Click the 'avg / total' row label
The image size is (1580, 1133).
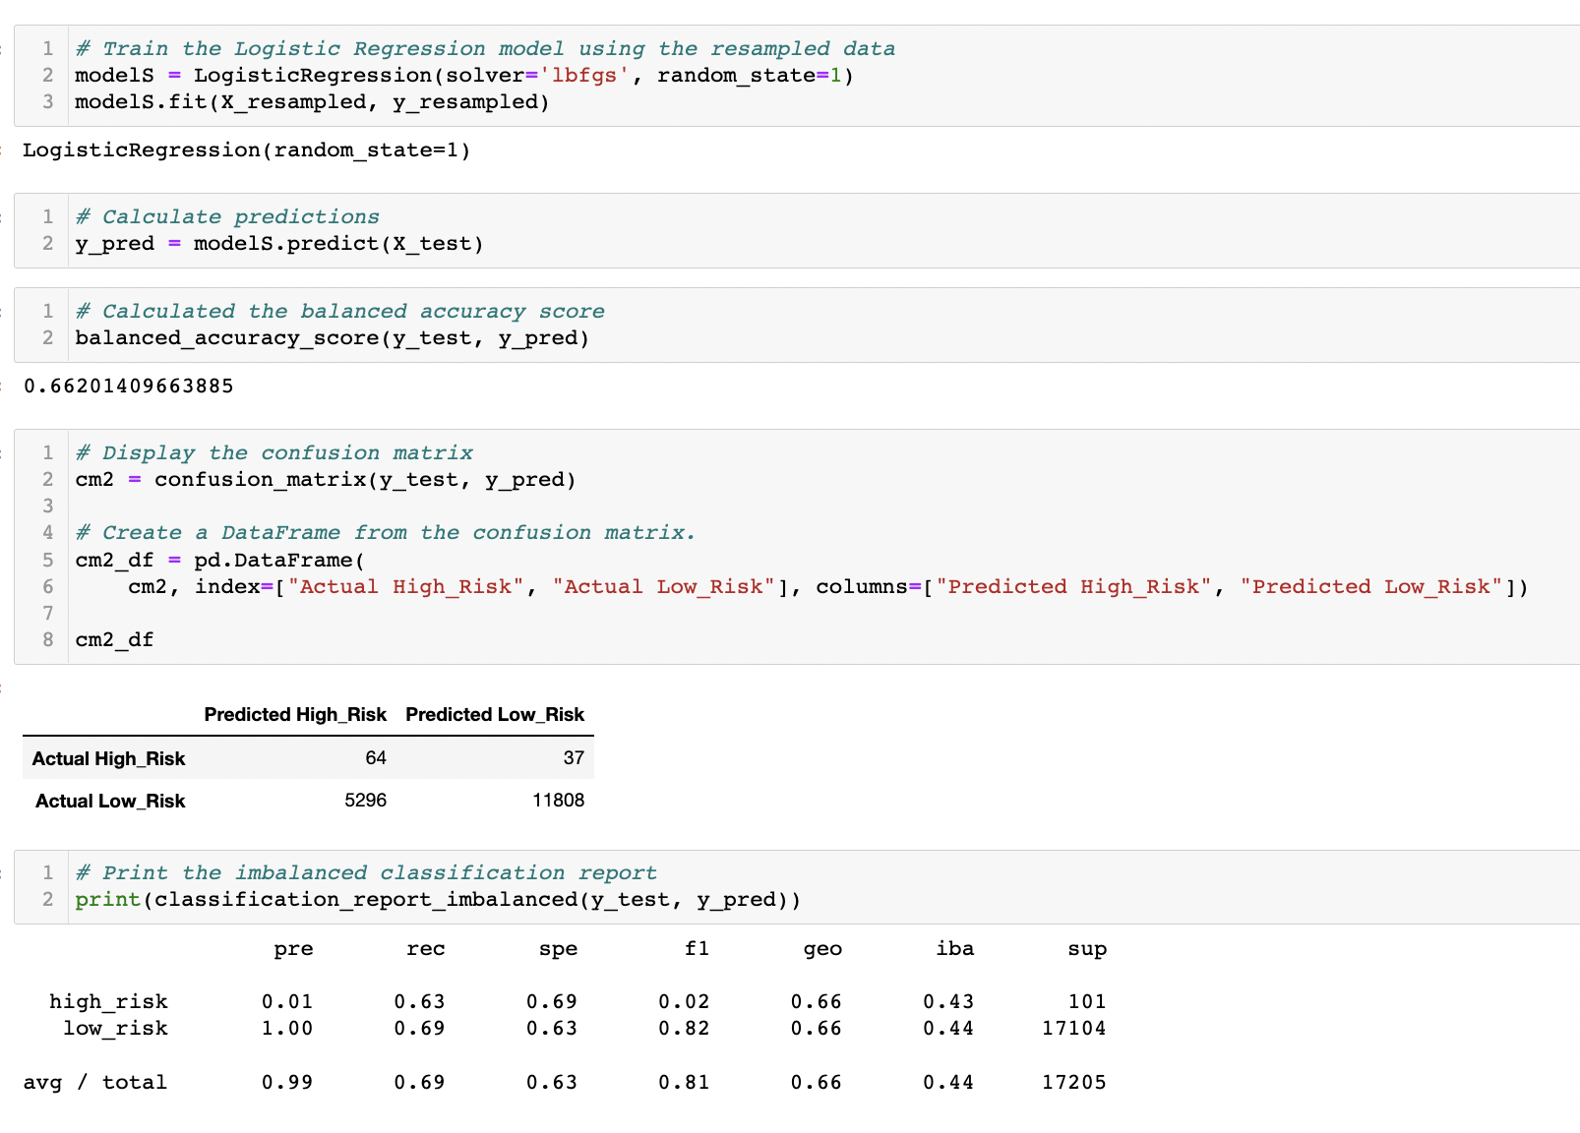pyautogui.click(x=95, y=1083)
